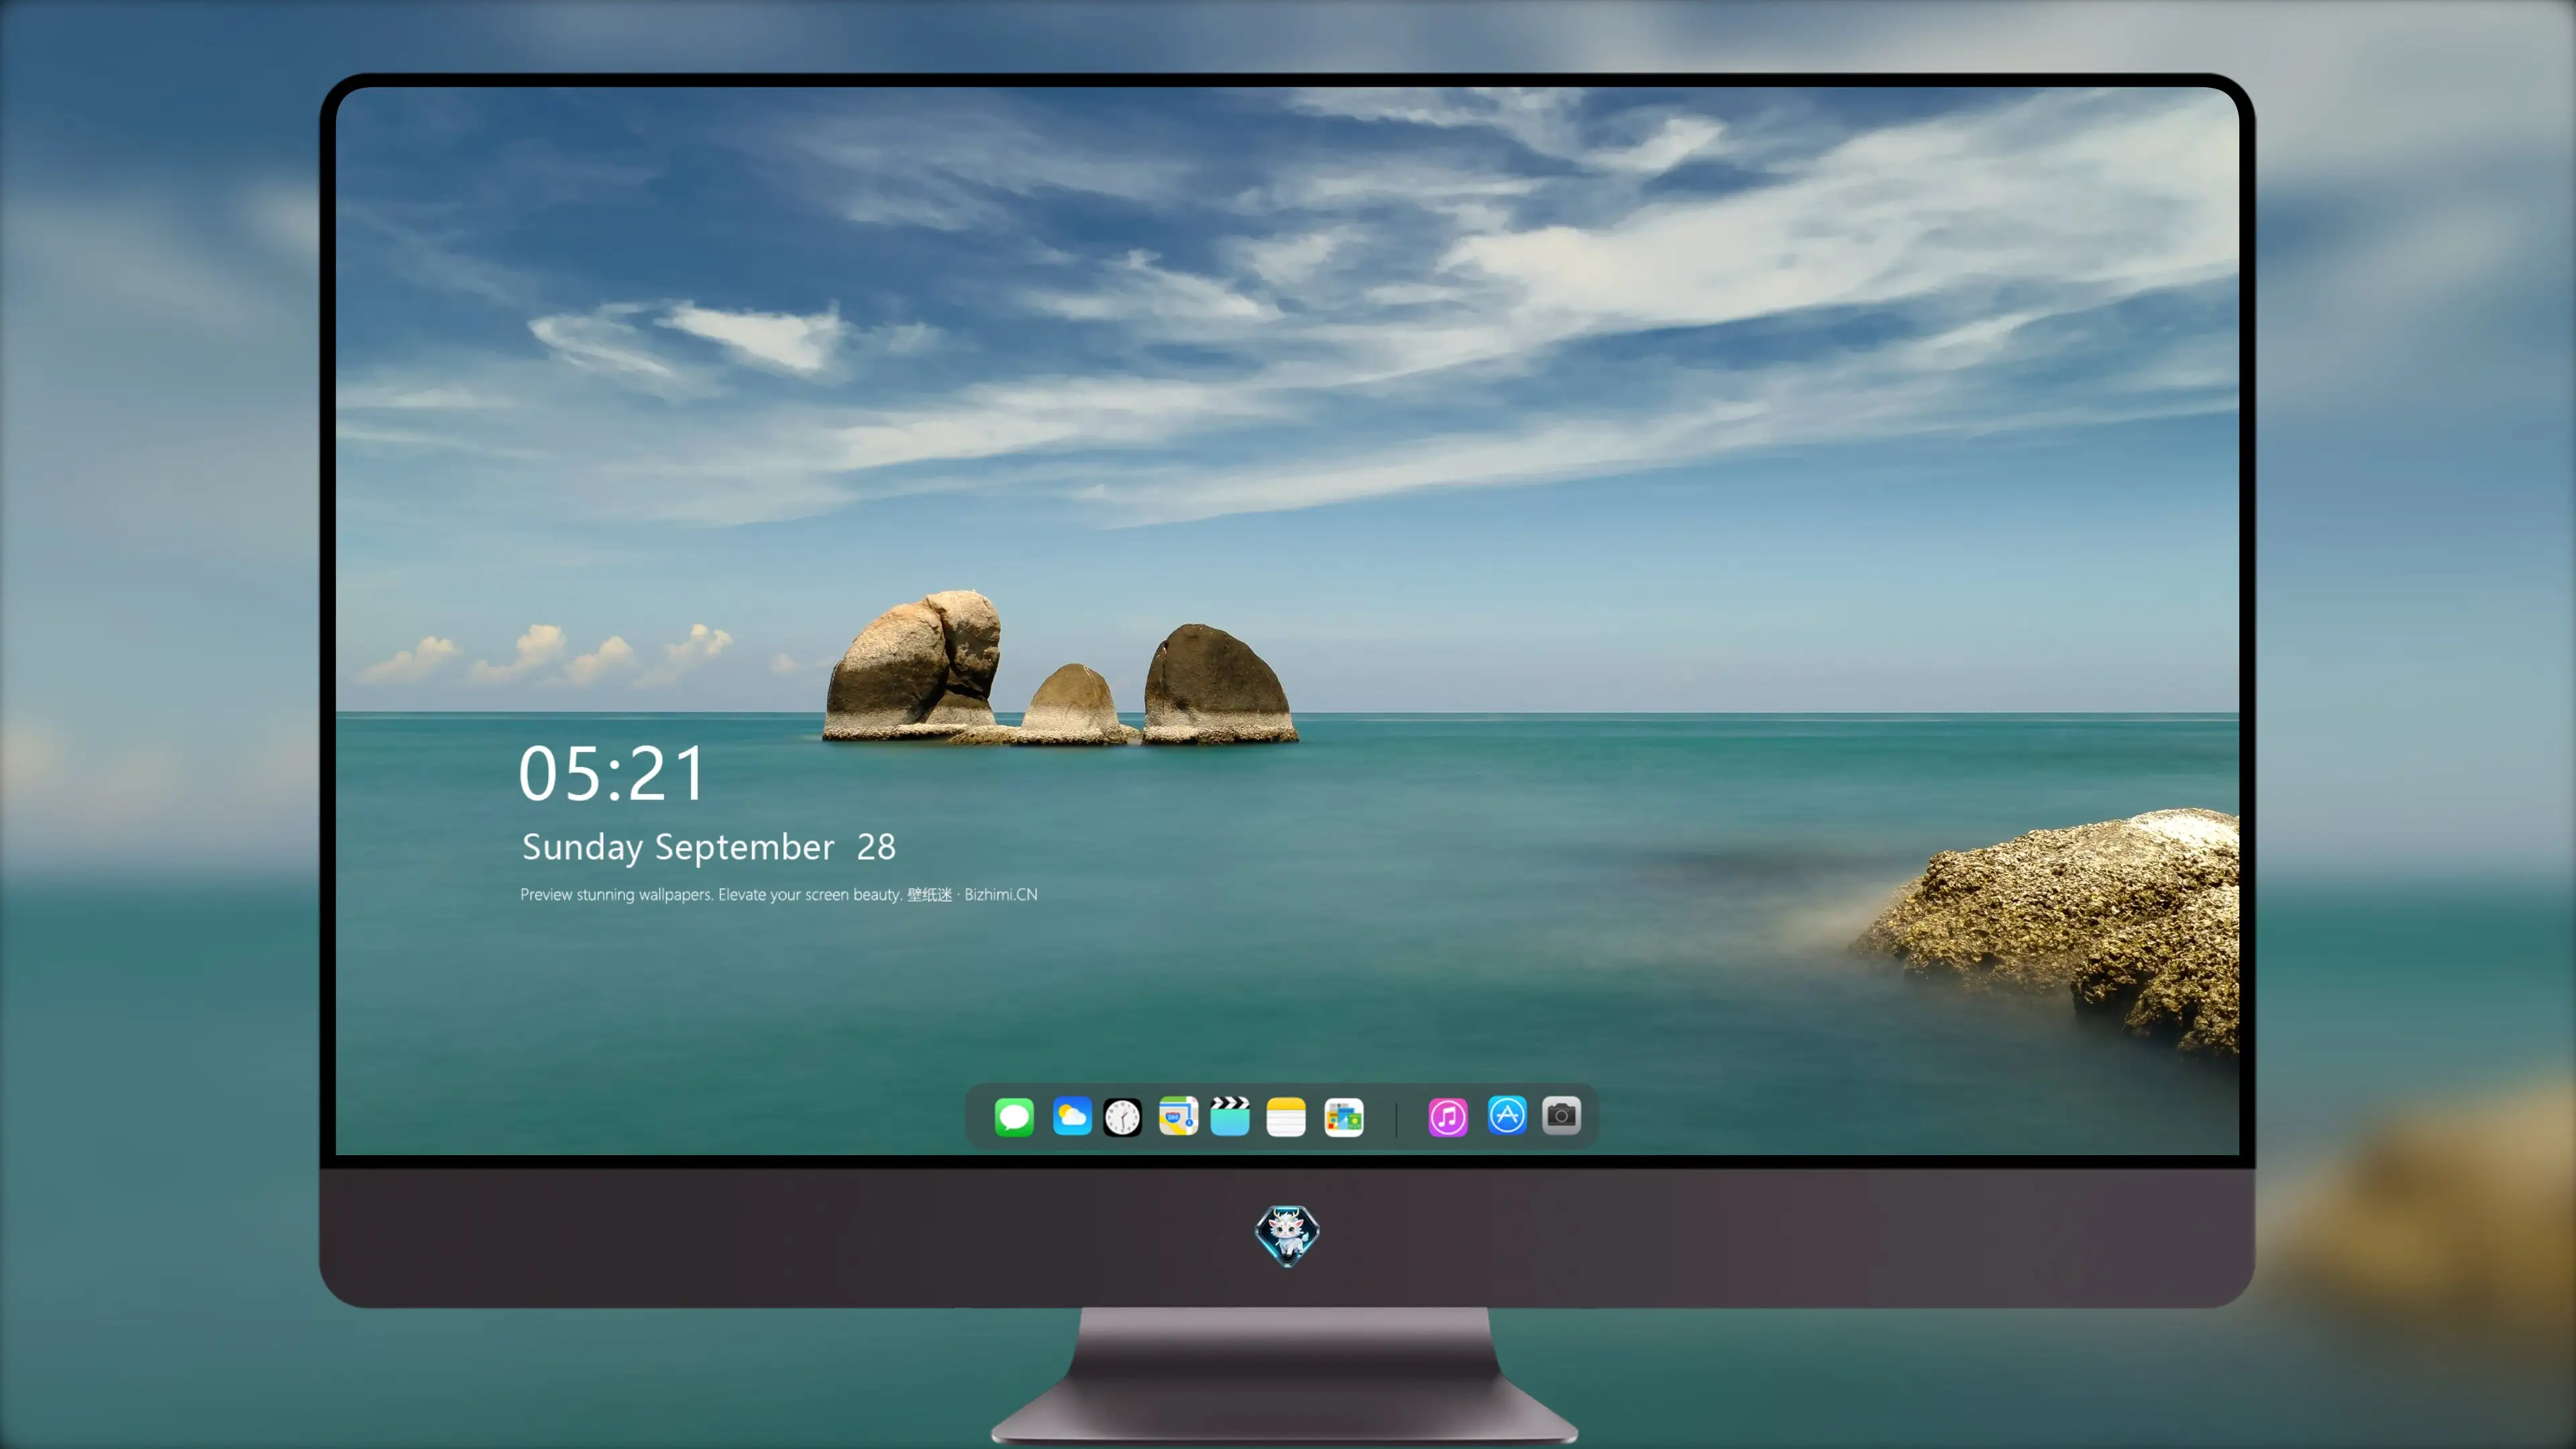
Task: Launch the iTunes music app
Action: click(1448, 1116)
